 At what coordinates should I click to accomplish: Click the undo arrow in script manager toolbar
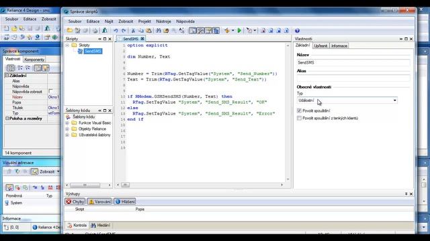coord(116,31)
